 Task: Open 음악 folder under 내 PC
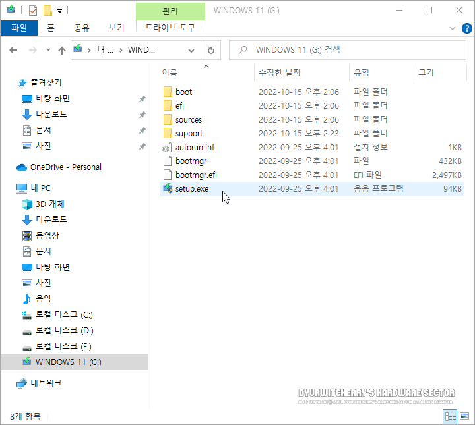pyautogui.click(x=44, y=299)
